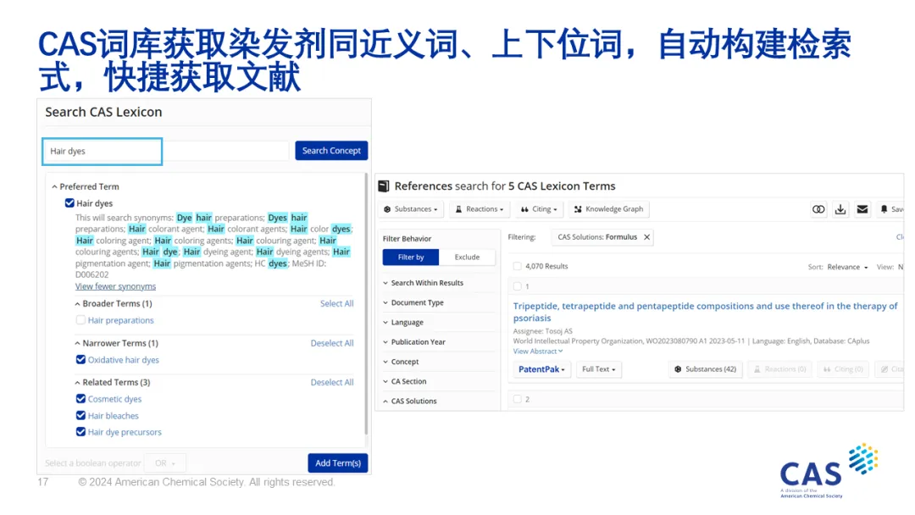
Task: Uncheck the Hair dyes preferred term
Action: [69, 203]
